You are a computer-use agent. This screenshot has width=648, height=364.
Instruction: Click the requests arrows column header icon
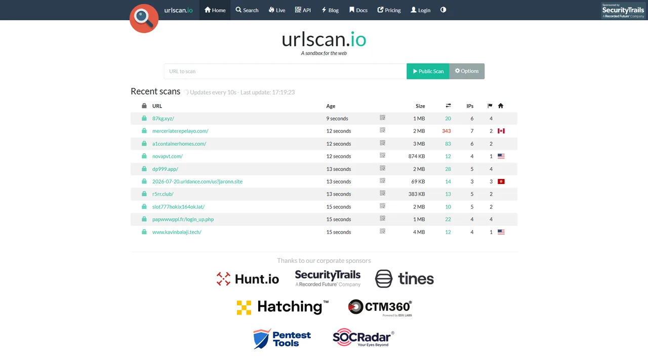coord(448,106)
